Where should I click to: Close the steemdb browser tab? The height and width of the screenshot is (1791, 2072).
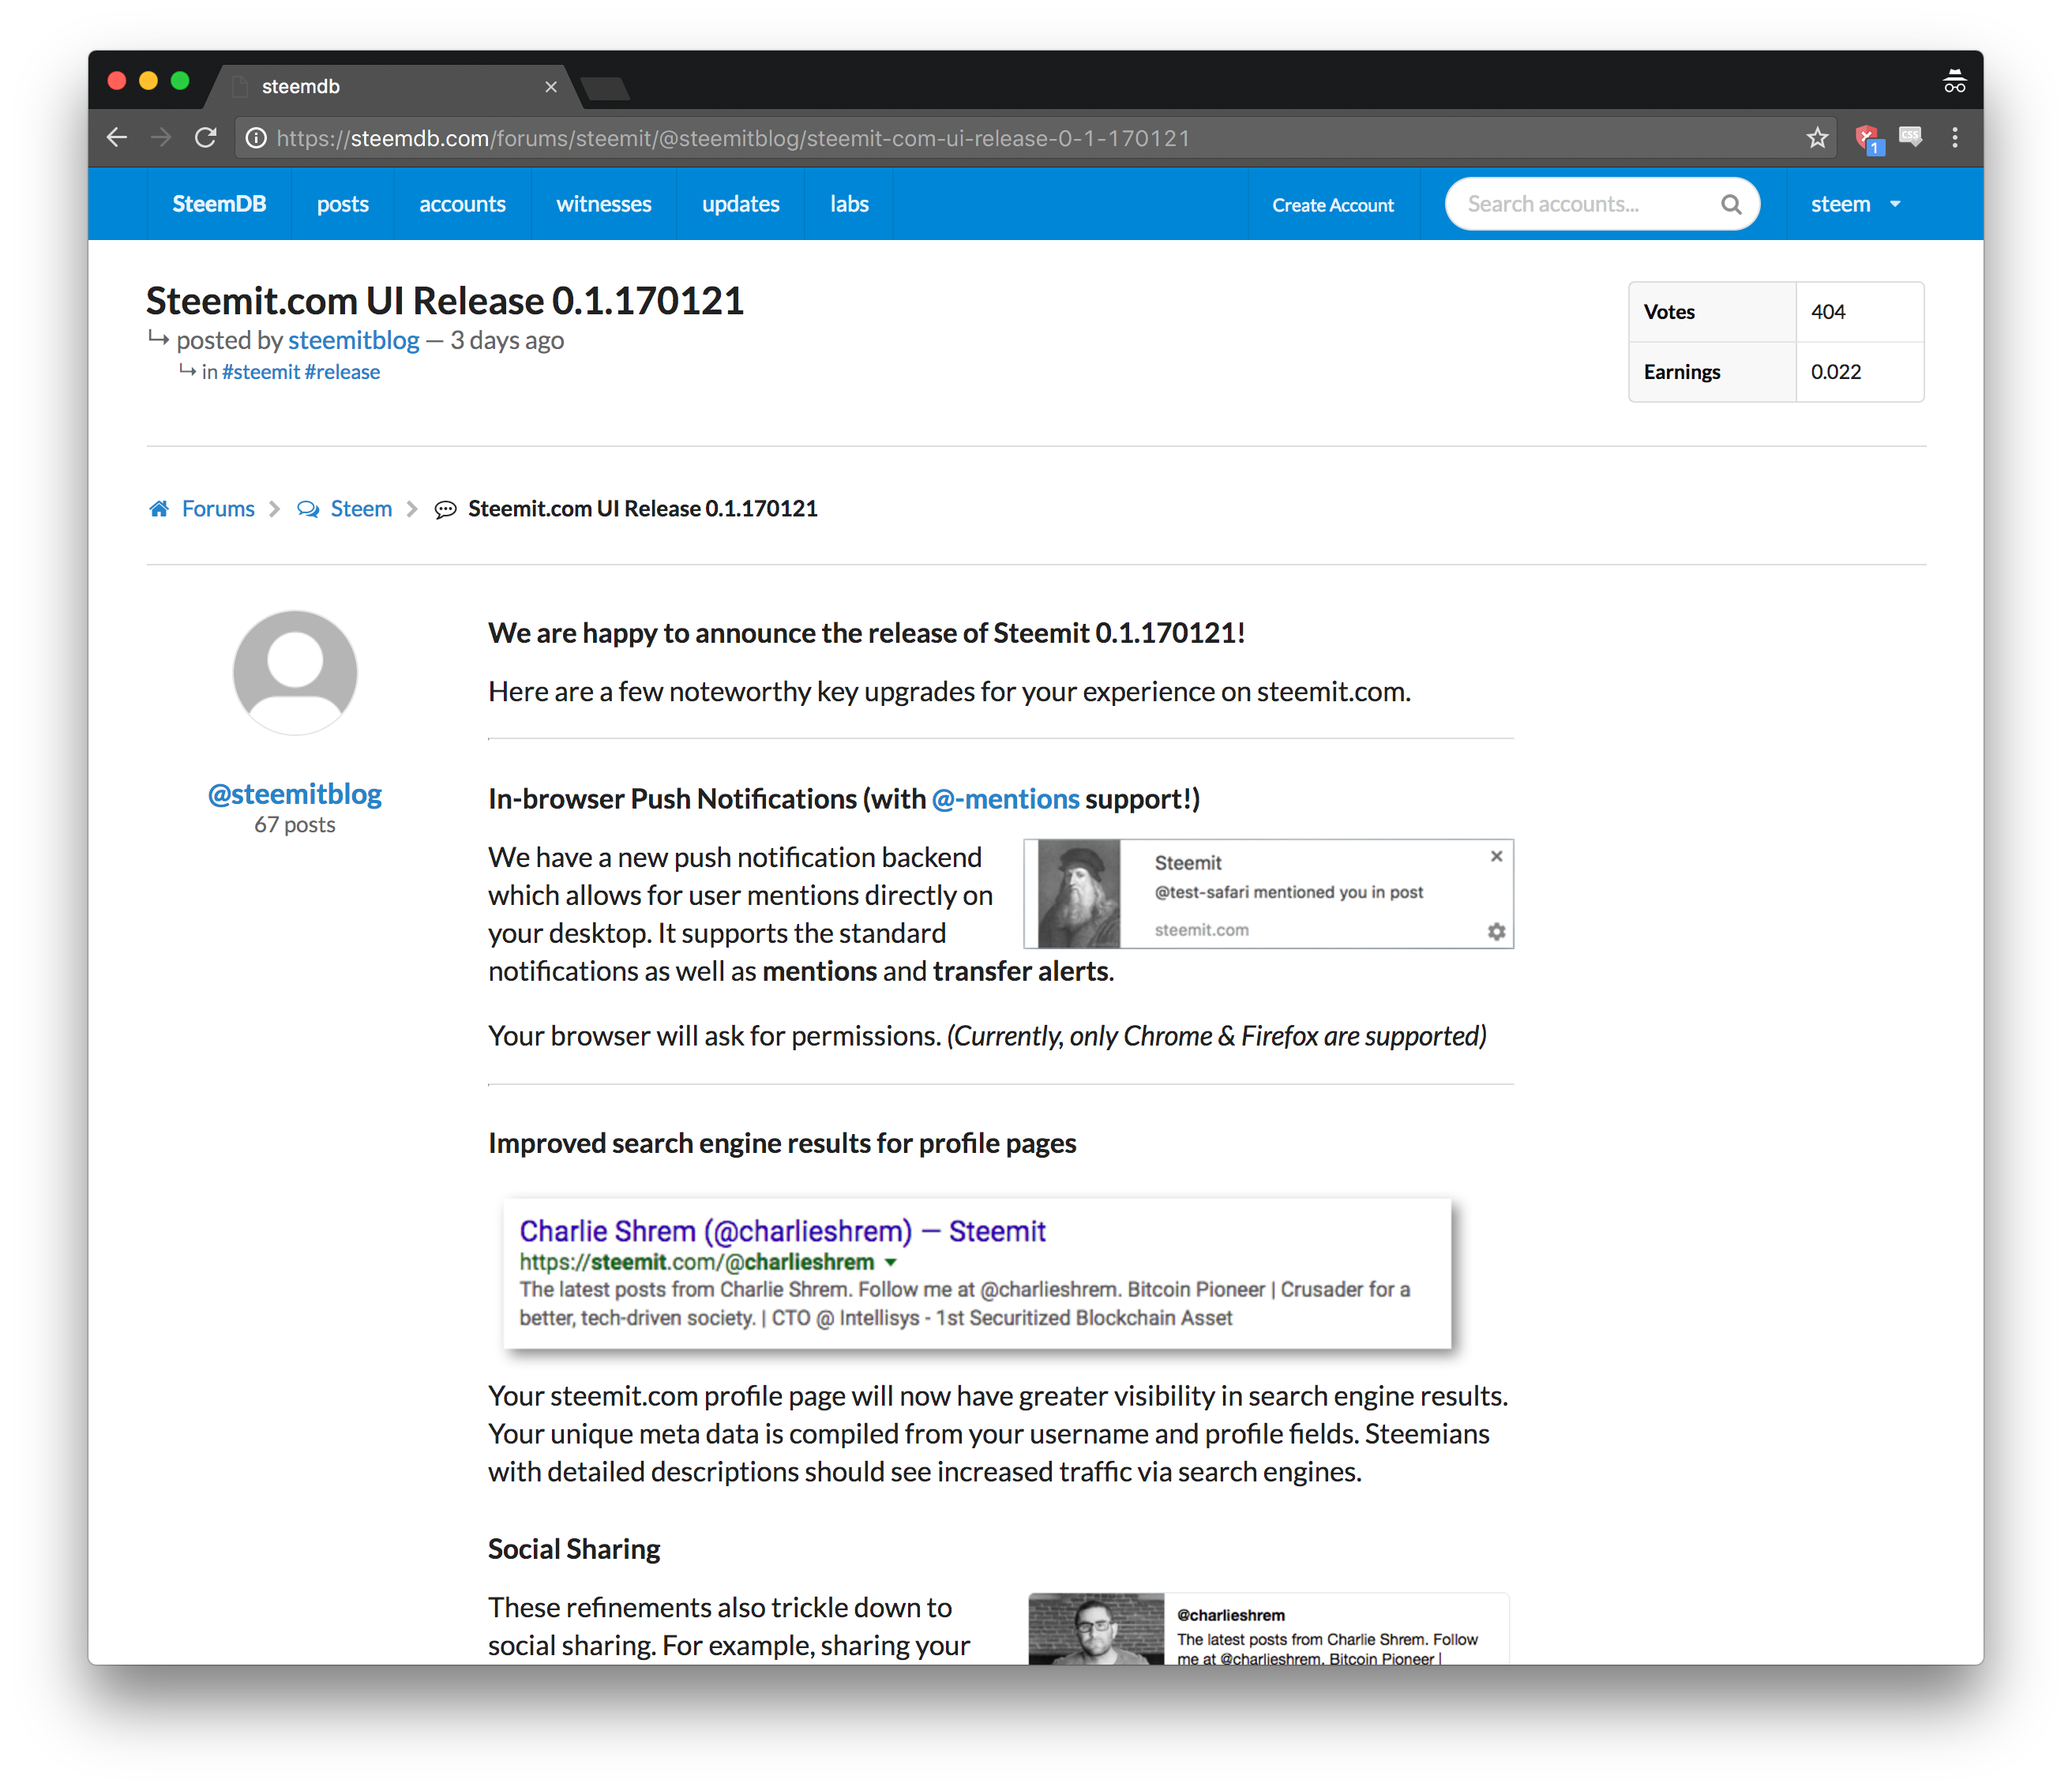coord(551,87)
